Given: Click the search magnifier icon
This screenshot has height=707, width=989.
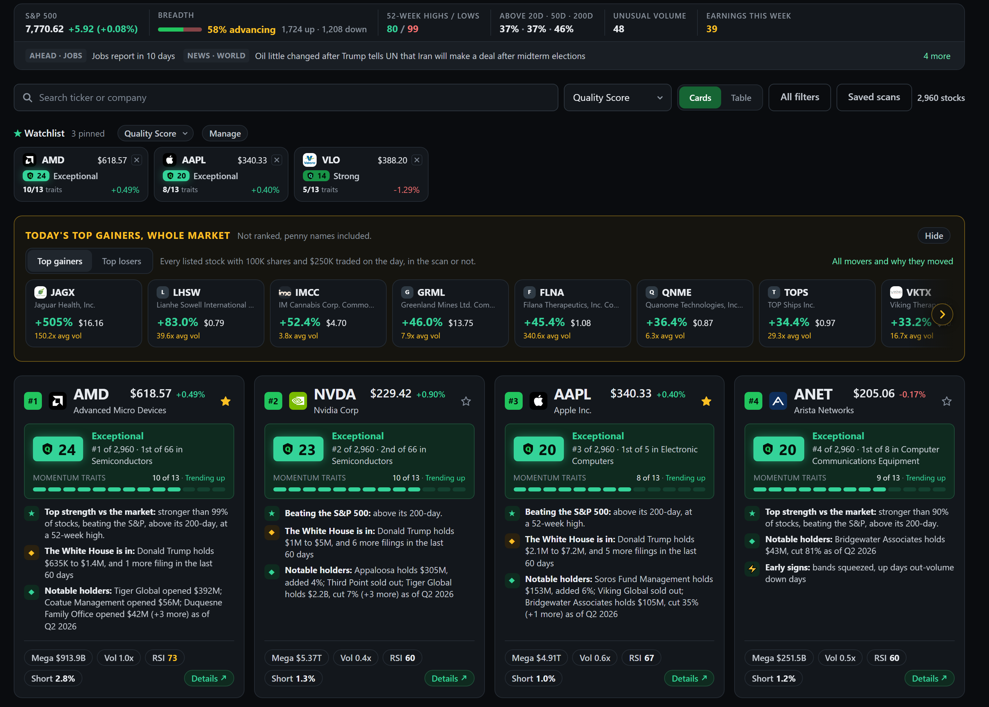Looking at the screenshot, I should (27, 97).
